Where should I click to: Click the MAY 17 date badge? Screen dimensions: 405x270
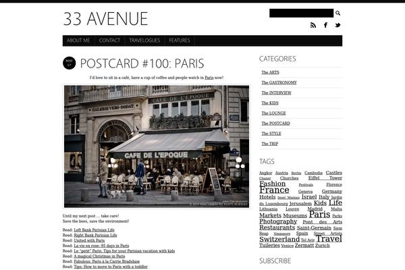(70, 63)
